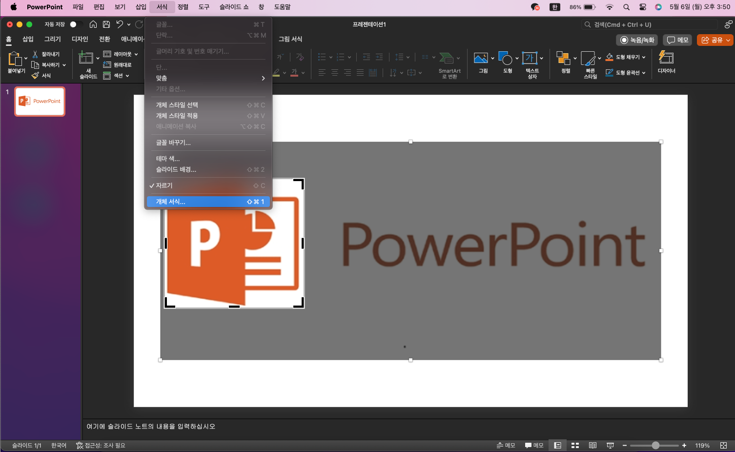Image resolution: width=735 pixels, height=452 pixels.
Task: Click the Reset (원래대로) icon
Action: coord(107,65)
